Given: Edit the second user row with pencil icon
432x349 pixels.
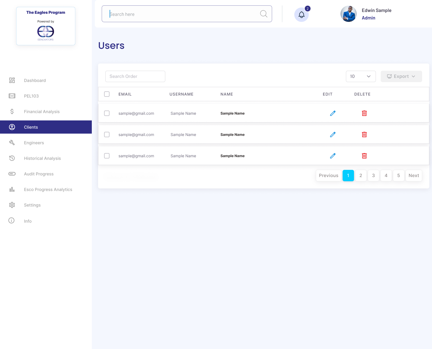Looking at the screenshot, I should coord(333,135).
